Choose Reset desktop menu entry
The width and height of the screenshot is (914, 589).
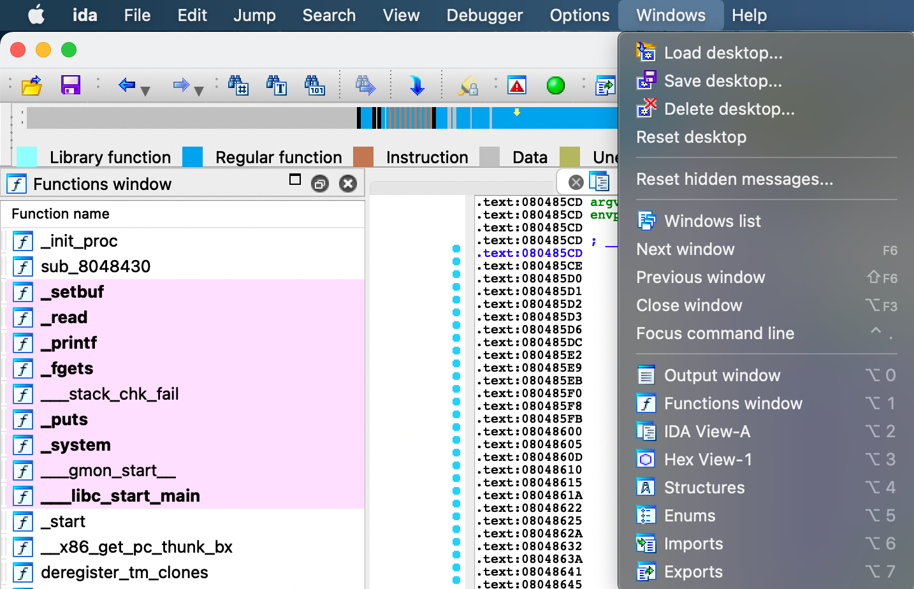click(x=767, y=137)
